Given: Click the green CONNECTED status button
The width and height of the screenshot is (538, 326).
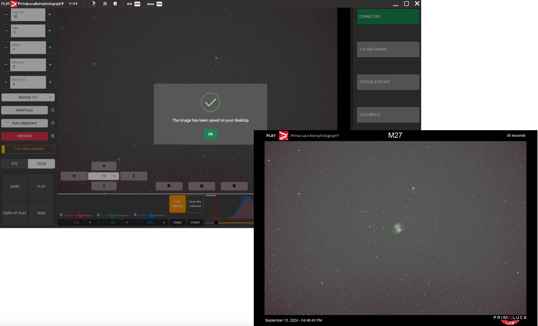Looking at the screenshot, I should (x=388, y=17).
